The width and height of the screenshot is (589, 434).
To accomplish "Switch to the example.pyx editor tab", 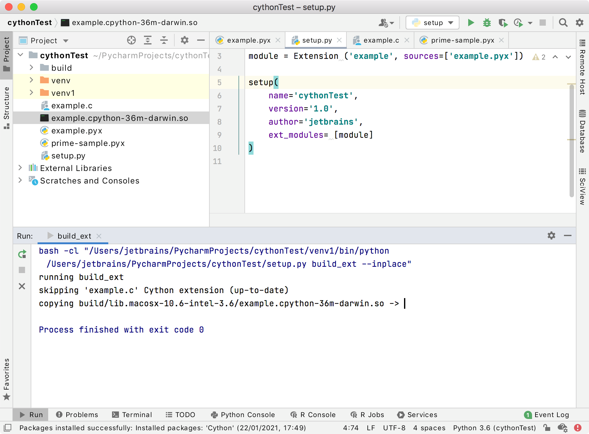I will (x=248, y=40).
